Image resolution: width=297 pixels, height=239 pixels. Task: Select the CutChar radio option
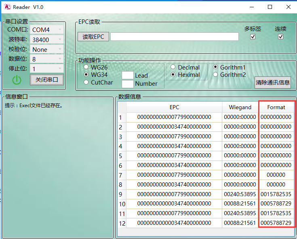86,82
